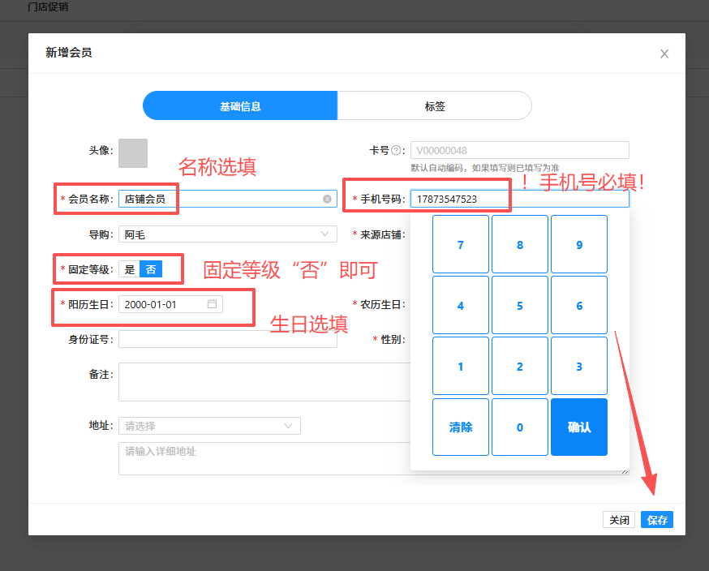Switch to the 基础信息 tab
This screenshot has width=709, height=571.
click(x=240, y=106)
